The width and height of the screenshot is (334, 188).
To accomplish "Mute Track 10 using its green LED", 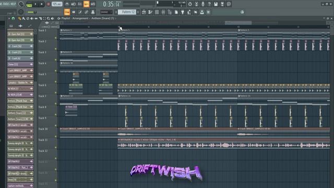I will click(x=56, y=136).
